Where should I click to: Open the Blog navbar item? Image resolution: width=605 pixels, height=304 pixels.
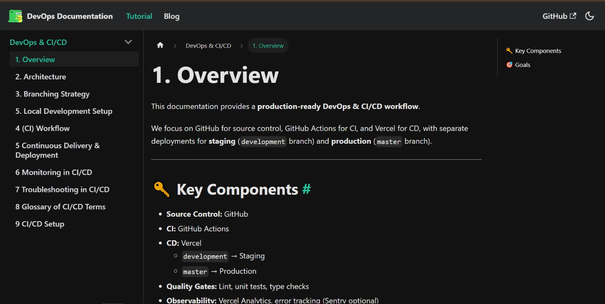click(172, 16)
